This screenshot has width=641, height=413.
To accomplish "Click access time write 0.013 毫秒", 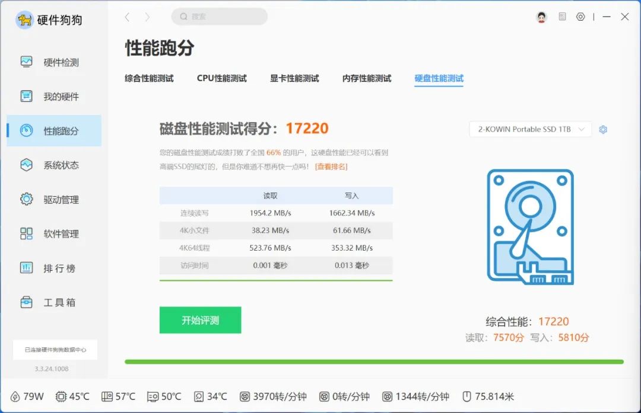I will coord(351,265).
